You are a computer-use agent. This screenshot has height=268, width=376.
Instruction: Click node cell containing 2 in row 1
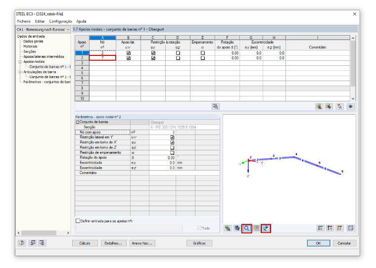click(x=102, y=53)
